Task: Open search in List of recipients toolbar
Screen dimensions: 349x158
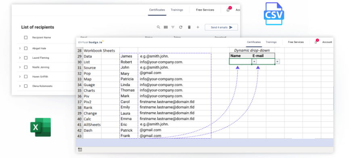Action: [x=158, y=27]
